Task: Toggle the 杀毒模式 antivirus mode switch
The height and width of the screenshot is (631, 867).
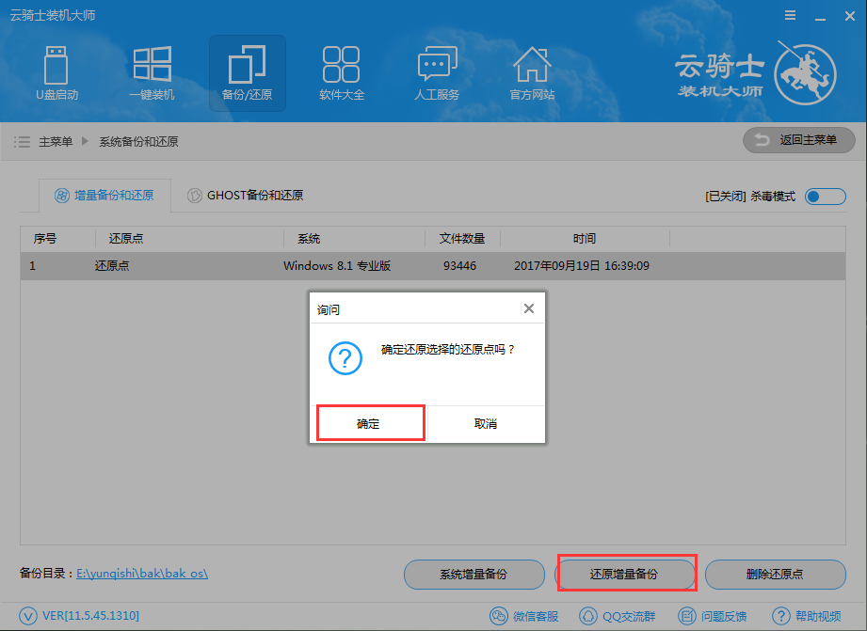Action: (825, 197)
